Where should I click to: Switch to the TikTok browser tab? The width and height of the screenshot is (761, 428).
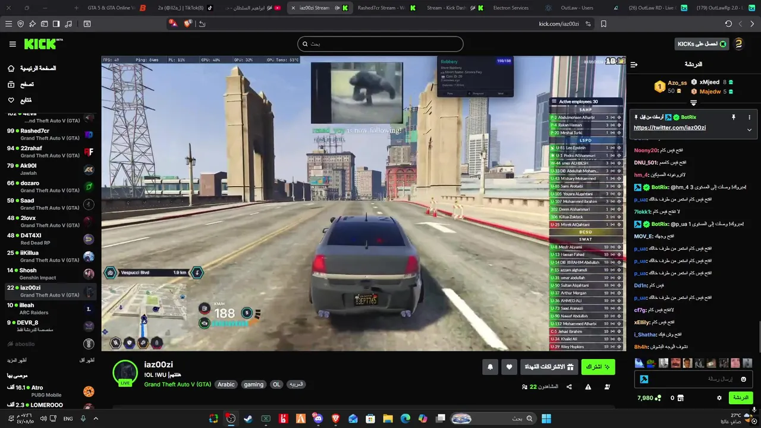pyautogui.click(x=185, y=8)
